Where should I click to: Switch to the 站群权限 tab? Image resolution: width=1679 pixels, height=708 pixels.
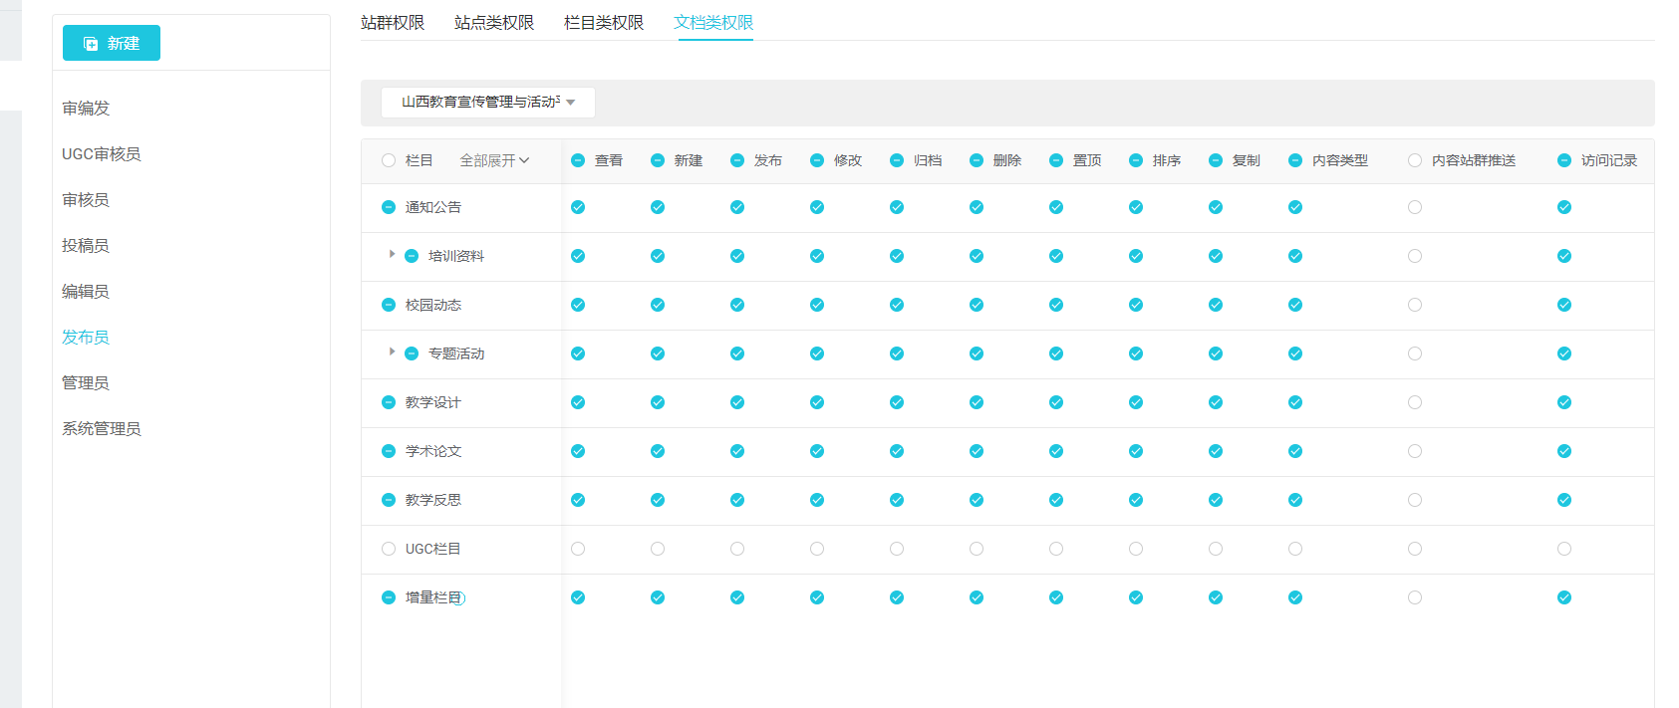393,22
